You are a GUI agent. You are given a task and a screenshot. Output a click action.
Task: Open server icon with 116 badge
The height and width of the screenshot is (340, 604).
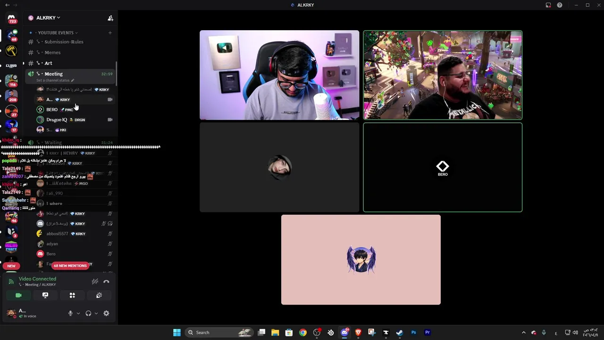point(11,81)
